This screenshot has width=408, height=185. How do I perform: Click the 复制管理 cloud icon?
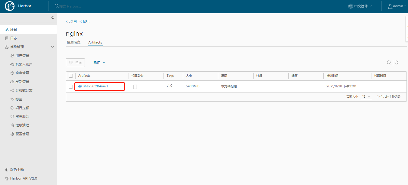12,82
